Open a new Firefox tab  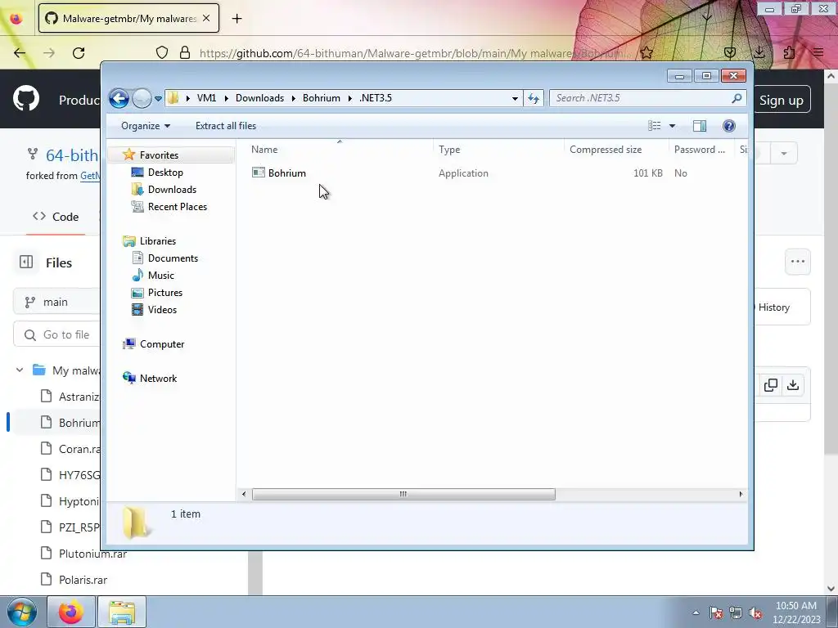[x=237, y=19]
